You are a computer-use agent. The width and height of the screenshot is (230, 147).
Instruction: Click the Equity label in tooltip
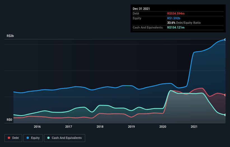click(137, 18)
